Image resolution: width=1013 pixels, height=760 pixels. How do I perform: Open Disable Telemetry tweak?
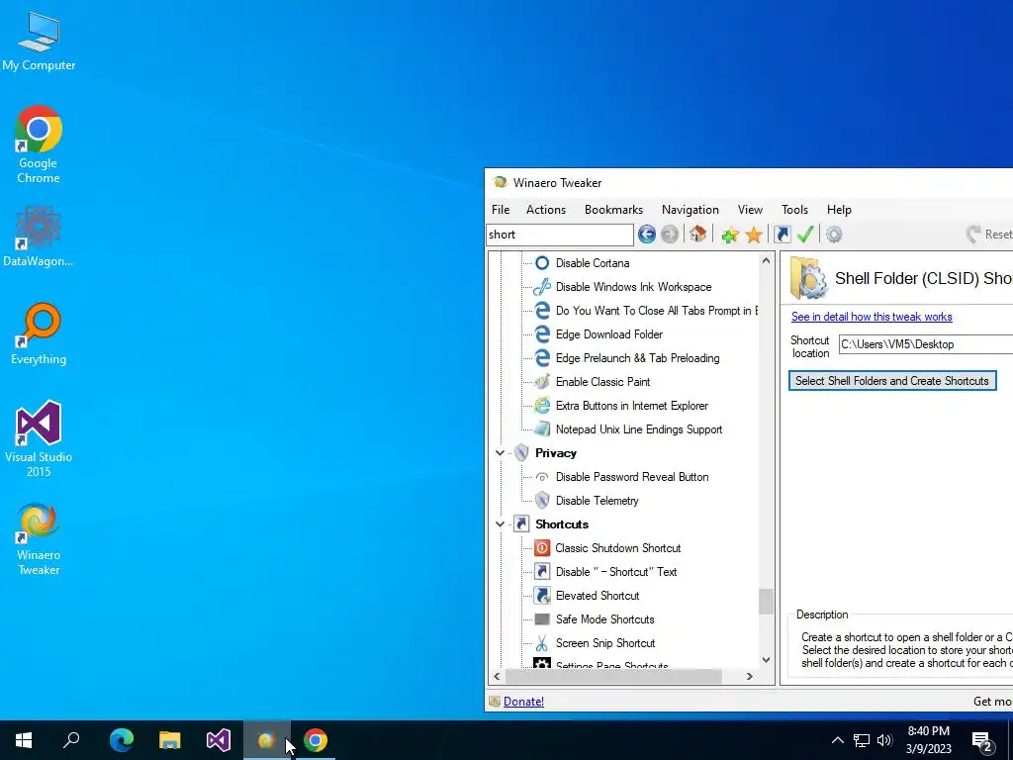coord(597,501)
